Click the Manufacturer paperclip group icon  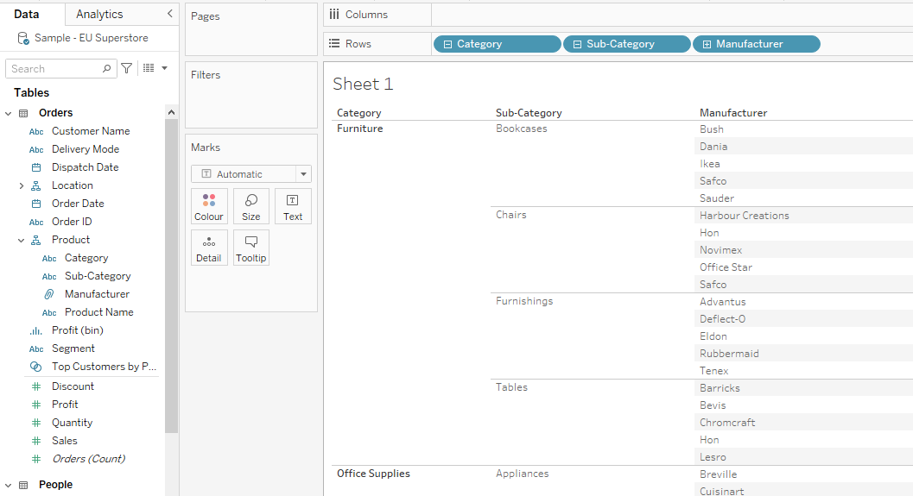[49, 294]
